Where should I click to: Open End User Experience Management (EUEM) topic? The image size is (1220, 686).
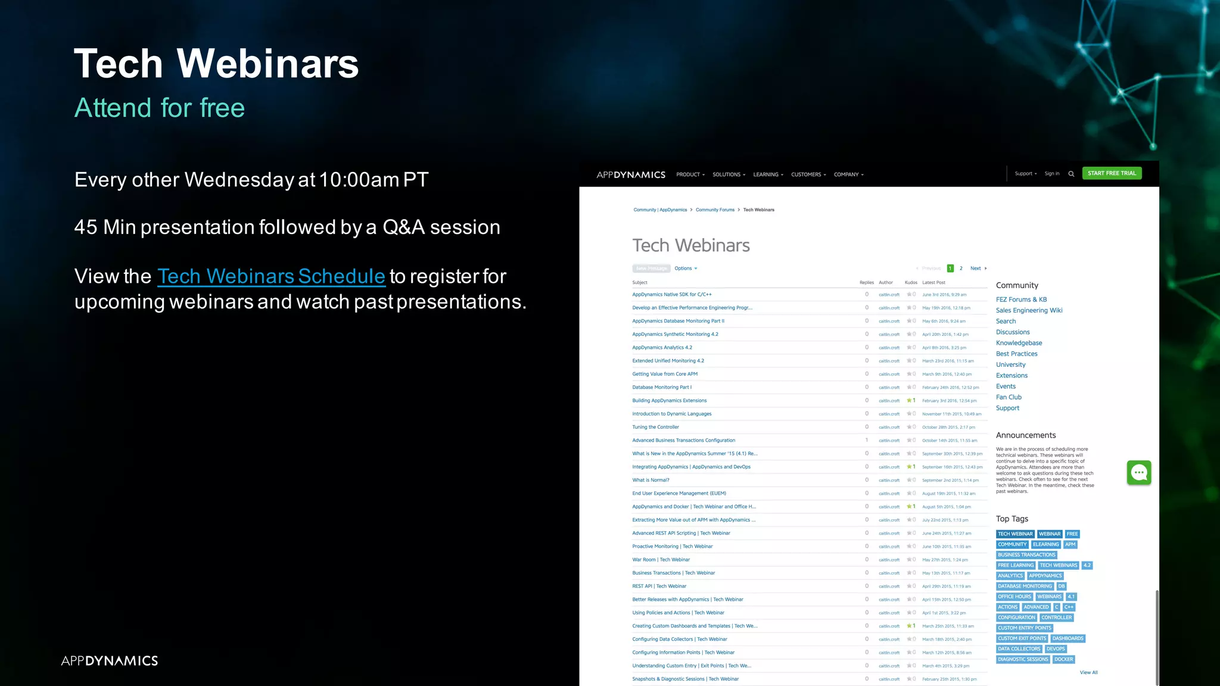[679, 493]
